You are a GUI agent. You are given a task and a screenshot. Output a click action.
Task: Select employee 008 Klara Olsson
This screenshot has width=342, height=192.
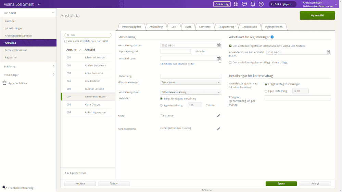click(88, 105)
